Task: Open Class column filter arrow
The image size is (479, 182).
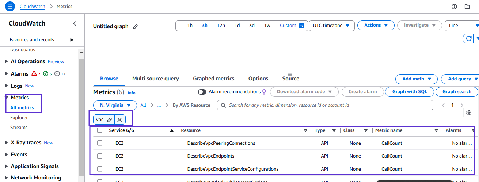Action: click(x=366, y=130)
